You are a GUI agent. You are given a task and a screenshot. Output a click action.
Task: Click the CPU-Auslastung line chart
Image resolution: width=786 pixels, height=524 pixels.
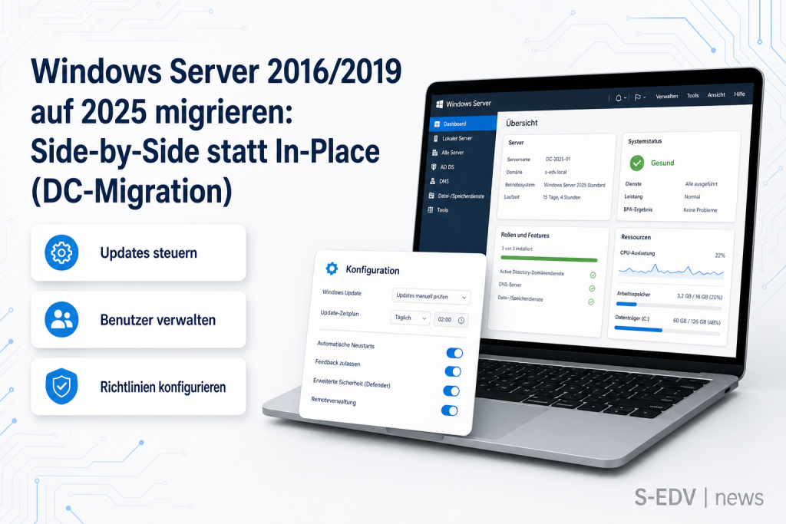tap(671, 271)
